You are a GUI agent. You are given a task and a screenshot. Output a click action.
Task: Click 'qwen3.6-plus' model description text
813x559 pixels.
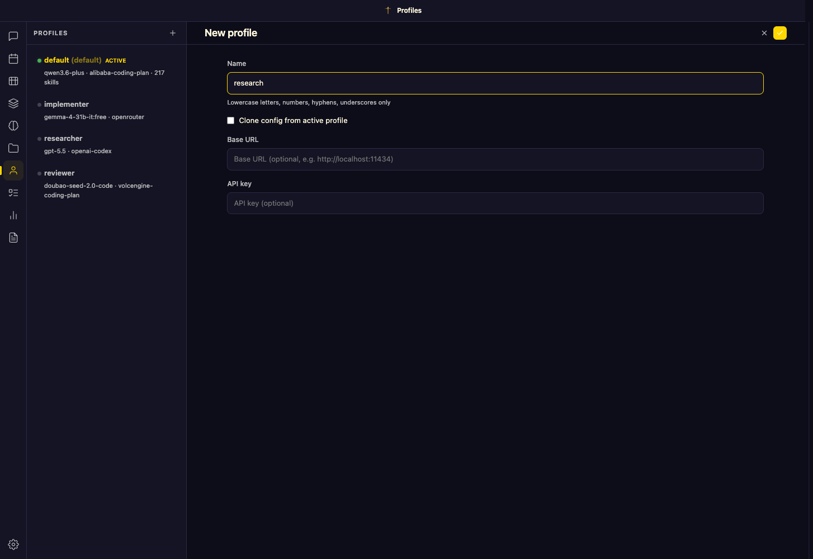point(64,73)
